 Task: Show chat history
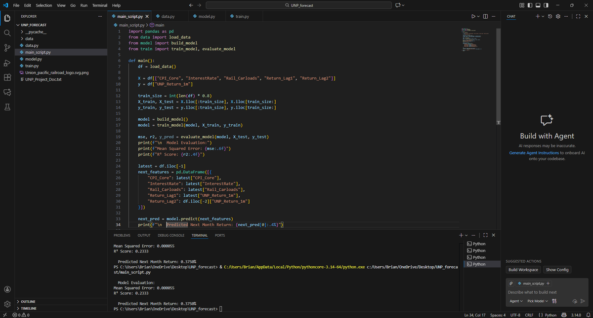pos(550,16)
